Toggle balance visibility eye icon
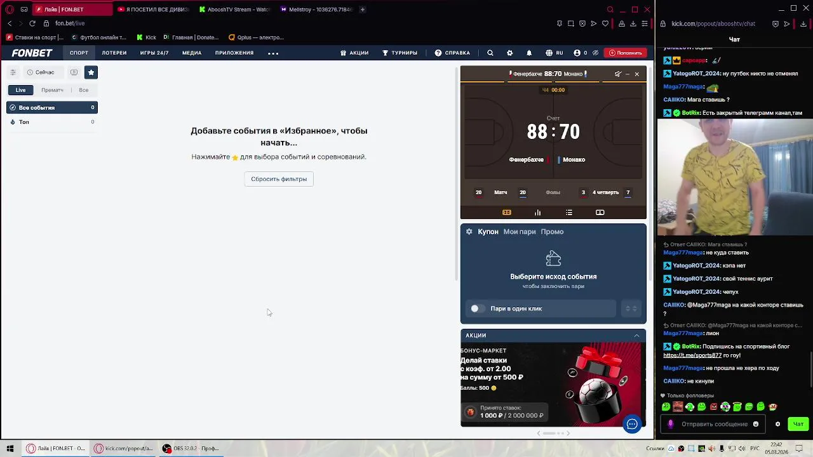Image resolution: width=813 pixels, height=457 pixels. (x=595, y=53)
